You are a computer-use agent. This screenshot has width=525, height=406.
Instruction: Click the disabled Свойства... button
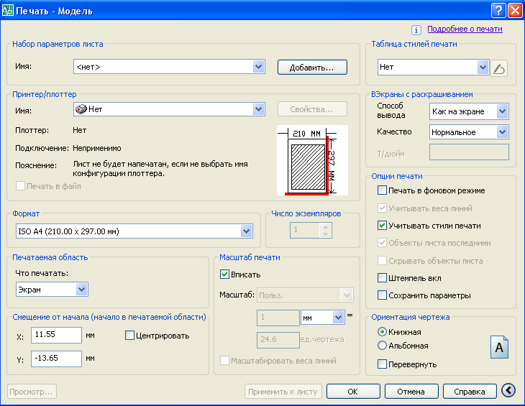pyautogui.click(x=312, y=109)
